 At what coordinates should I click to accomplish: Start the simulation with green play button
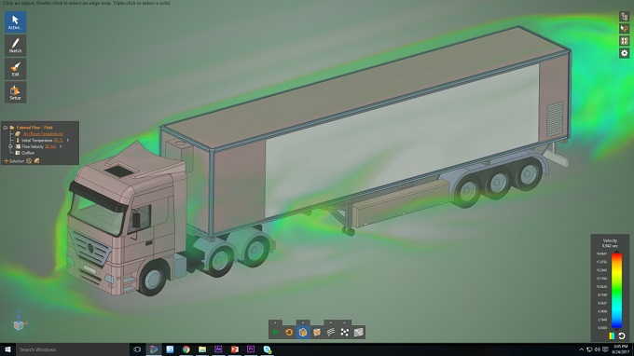point(275,332)
